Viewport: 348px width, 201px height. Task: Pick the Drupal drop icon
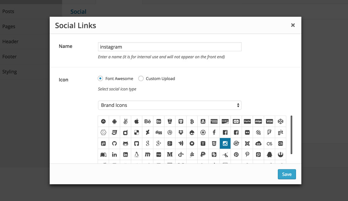point(192,132)
